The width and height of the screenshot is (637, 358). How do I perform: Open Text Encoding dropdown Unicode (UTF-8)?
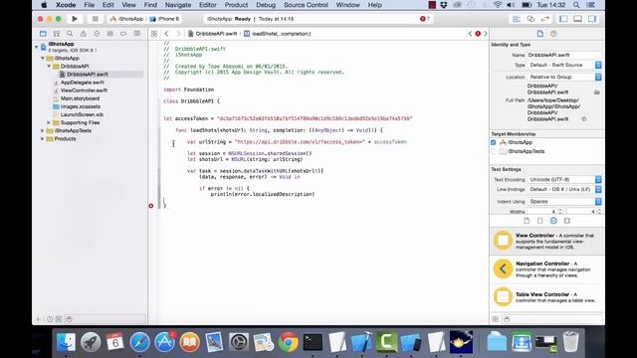[x=564, y=179]
